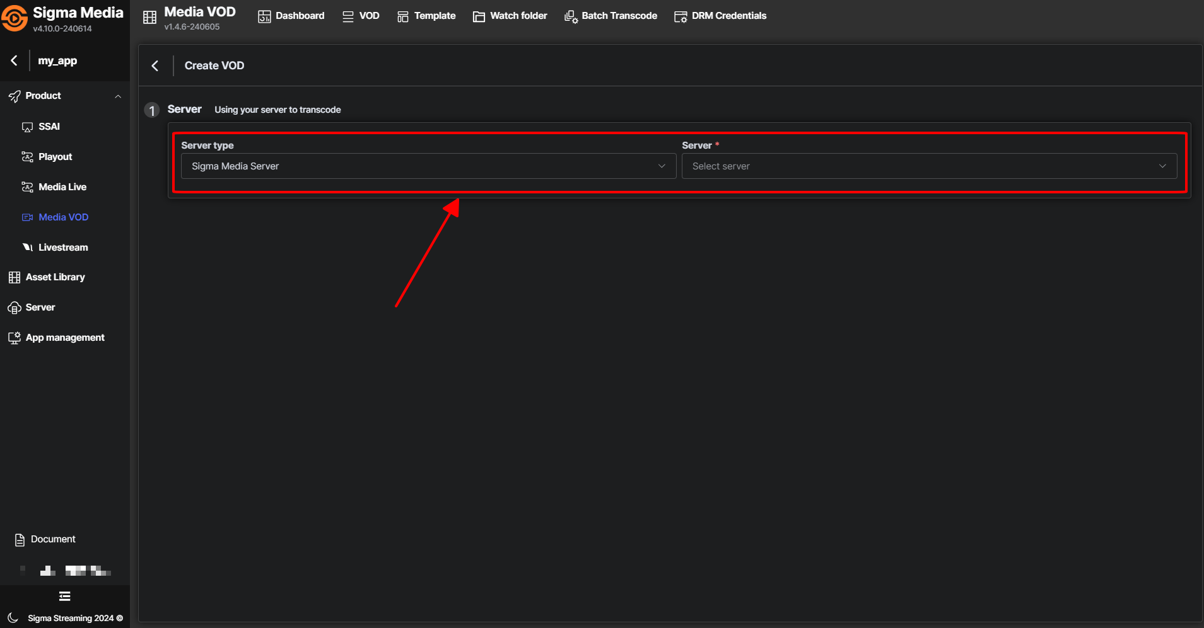
Task: Open the Document link
Action: point(52,539)
